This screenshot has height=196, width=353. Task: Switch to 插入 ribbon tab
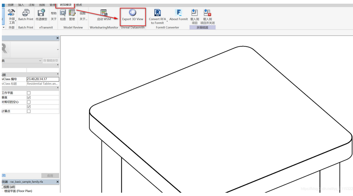[21, 5]
